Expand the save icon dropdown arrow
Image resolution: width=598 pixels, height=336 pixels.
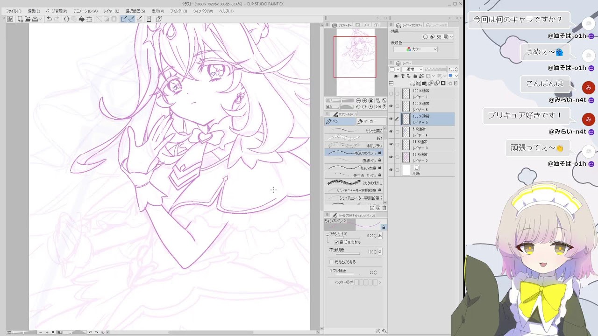pyautogui.click(x=41, y=19)
